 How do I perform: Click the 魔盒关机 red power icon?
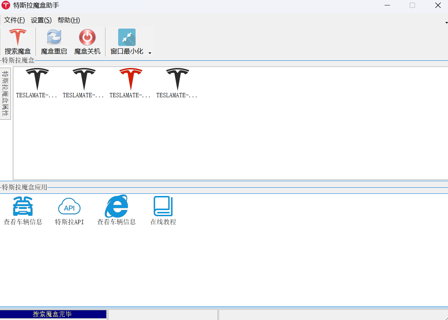[87, 37]
